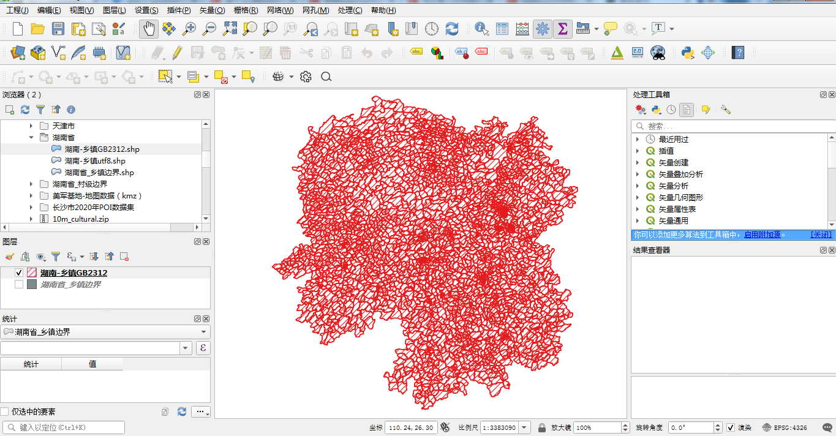Add a new shapefile layer with V icon

[58, 53]
